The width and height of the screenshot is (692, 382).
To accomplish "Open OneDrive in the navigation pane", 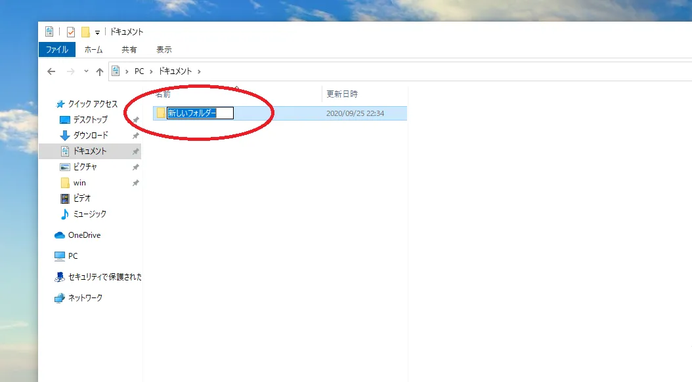I will 84,235.
